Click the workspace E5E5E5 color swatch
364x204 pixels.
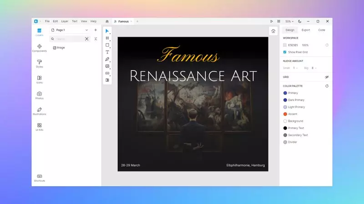(285, 45)
